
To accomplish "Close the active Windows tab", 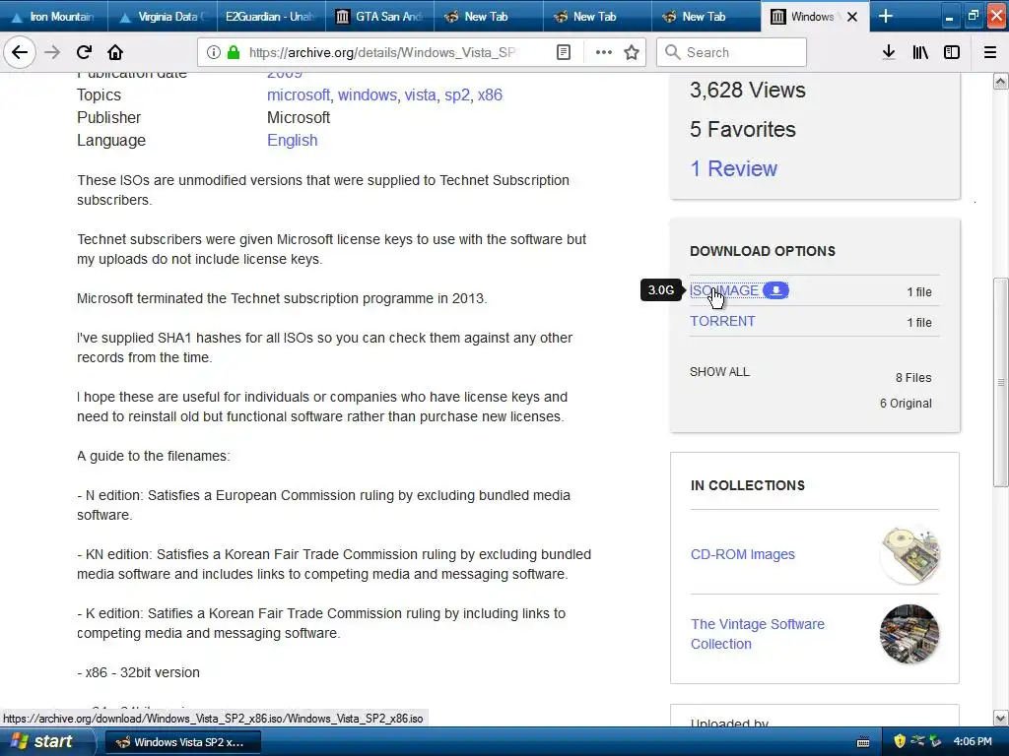I will (852, 17).
